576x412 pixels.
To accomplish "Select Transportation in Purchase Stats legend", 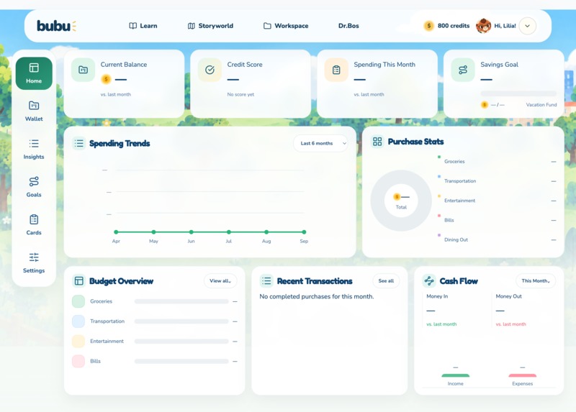I will point(460,181).
